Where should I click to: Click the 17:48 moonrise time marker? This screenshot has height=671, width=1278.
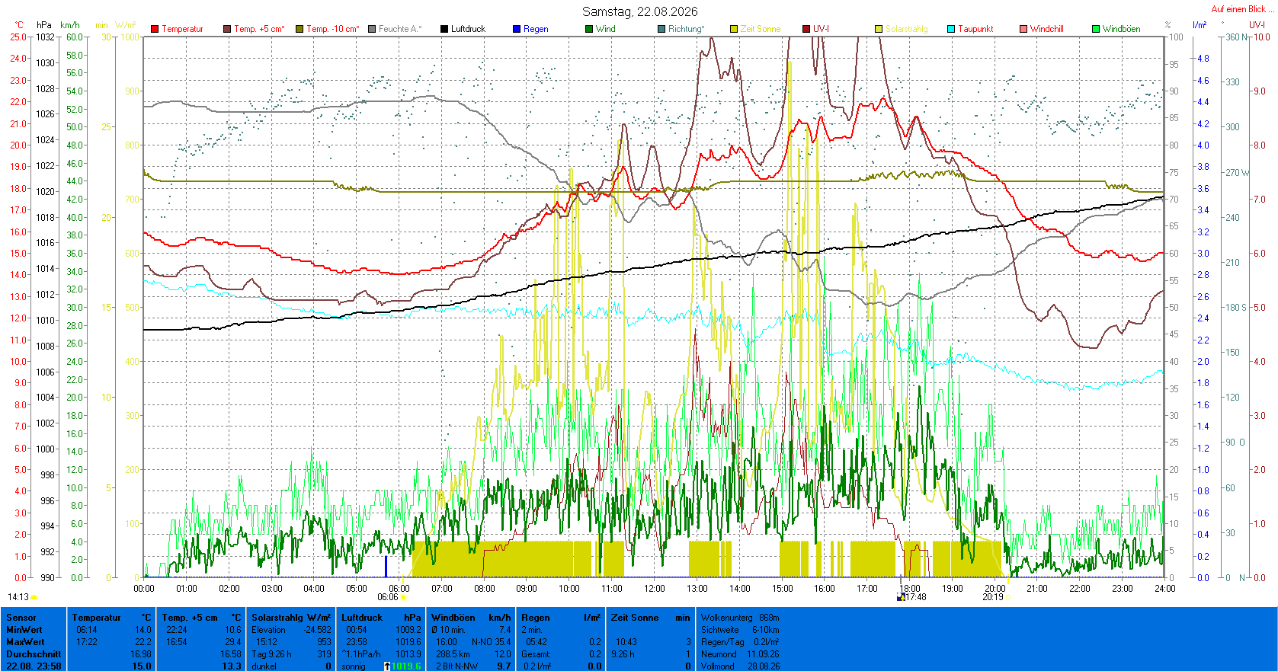point(916,597)
